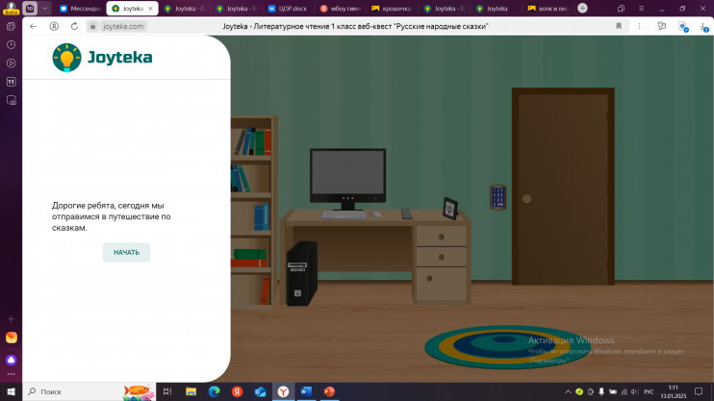Click the QR code frame on desk
This screenshot has width=714, height=401.
tap(449, 207)
